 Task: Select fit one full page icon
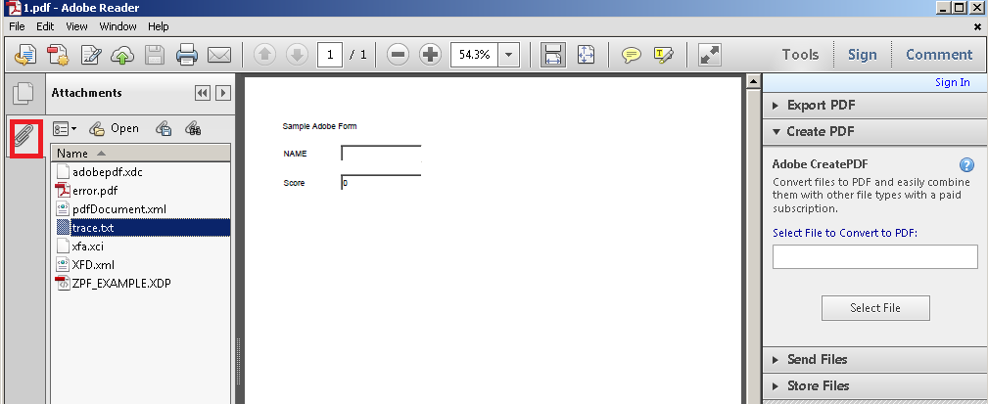(x=586, y=55)
